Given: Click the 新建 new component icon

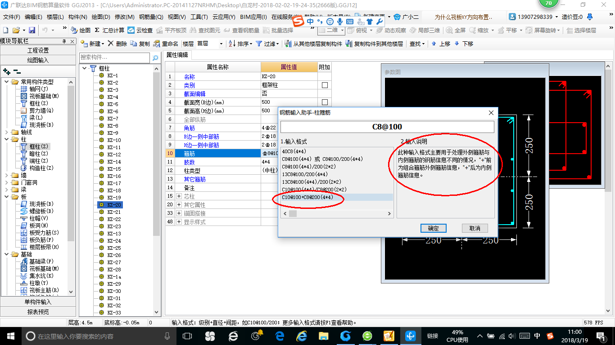Looking at the screenshot, I should tap(84, 44).
